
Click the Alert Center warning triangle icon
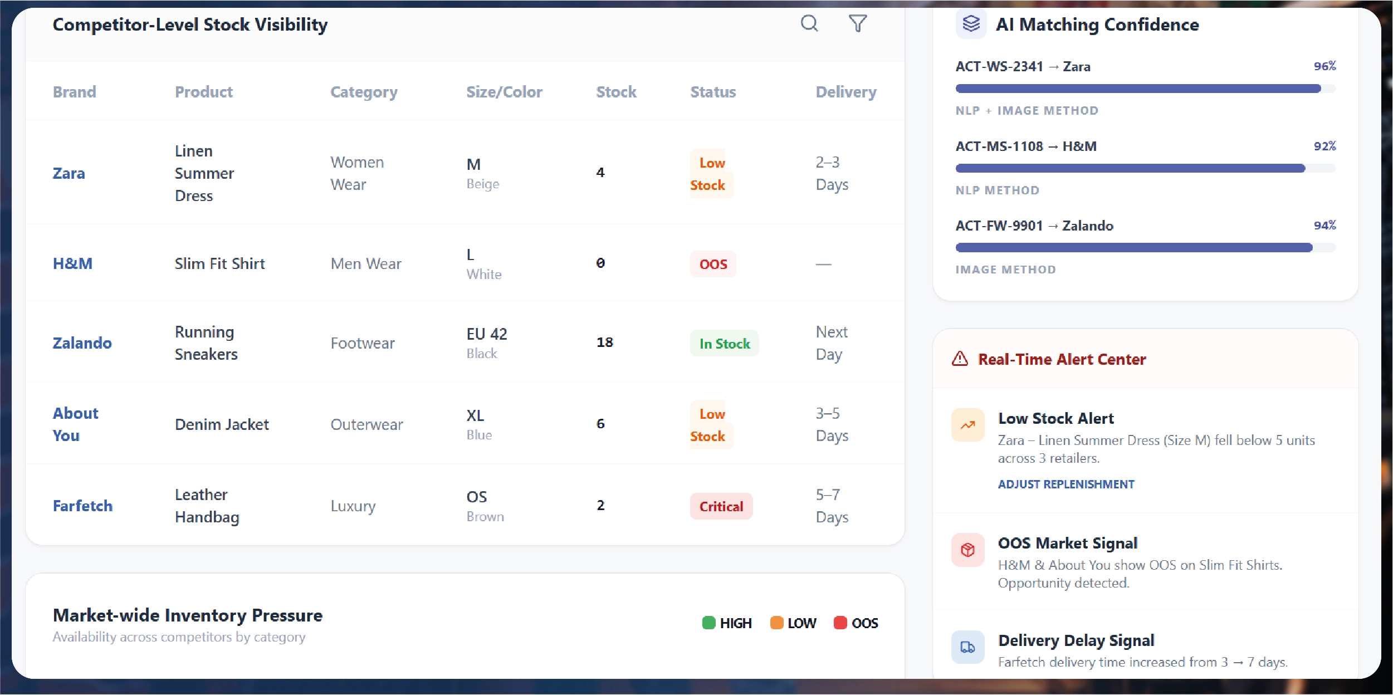(960, 359)
